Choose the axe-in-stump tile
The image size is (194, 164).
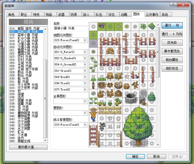(x=102, y=93)
